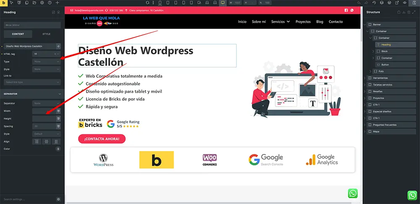Viewport: 420px width, 204px height.
Task: Open the Servicios menu on the page
Action: point(280,22)
